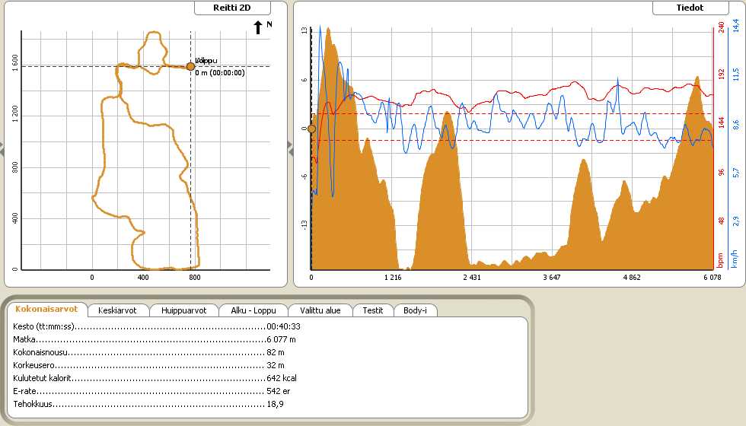
Task: Click the route start marker on map
Action: [x=190, y=67]
